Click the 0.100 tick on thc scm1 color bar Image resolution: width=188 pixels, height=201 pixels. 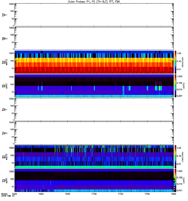click(x=179, y=178)
